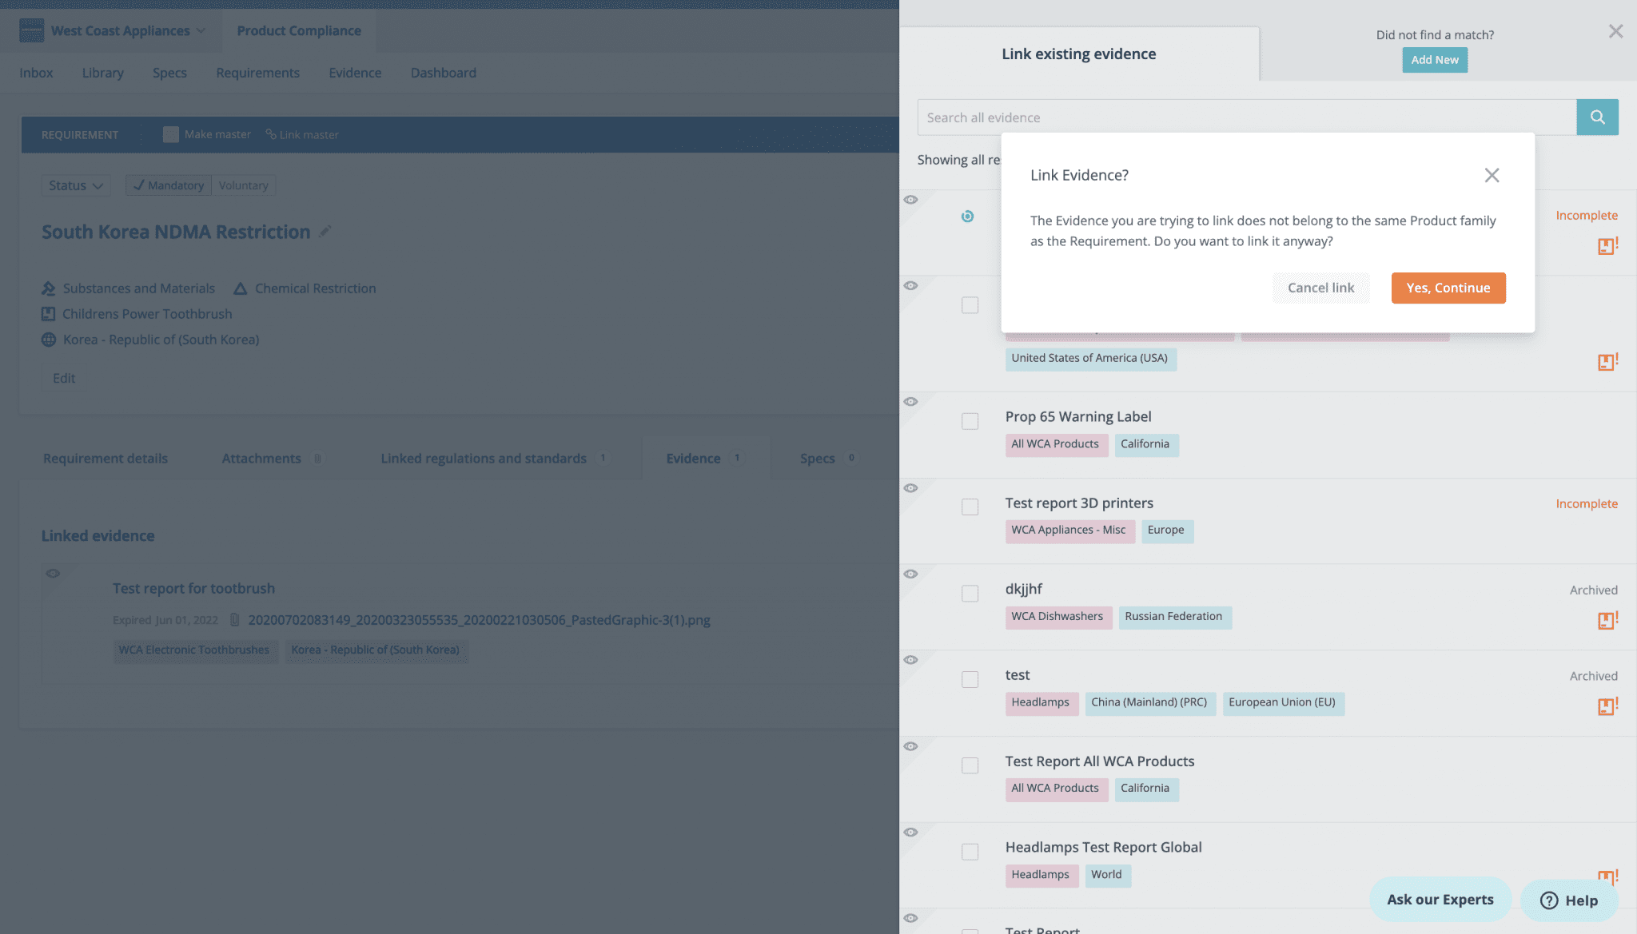Click the Substances and Materials icon
Viewport: 1637px width, 934px height.
(x=49, y=288)
